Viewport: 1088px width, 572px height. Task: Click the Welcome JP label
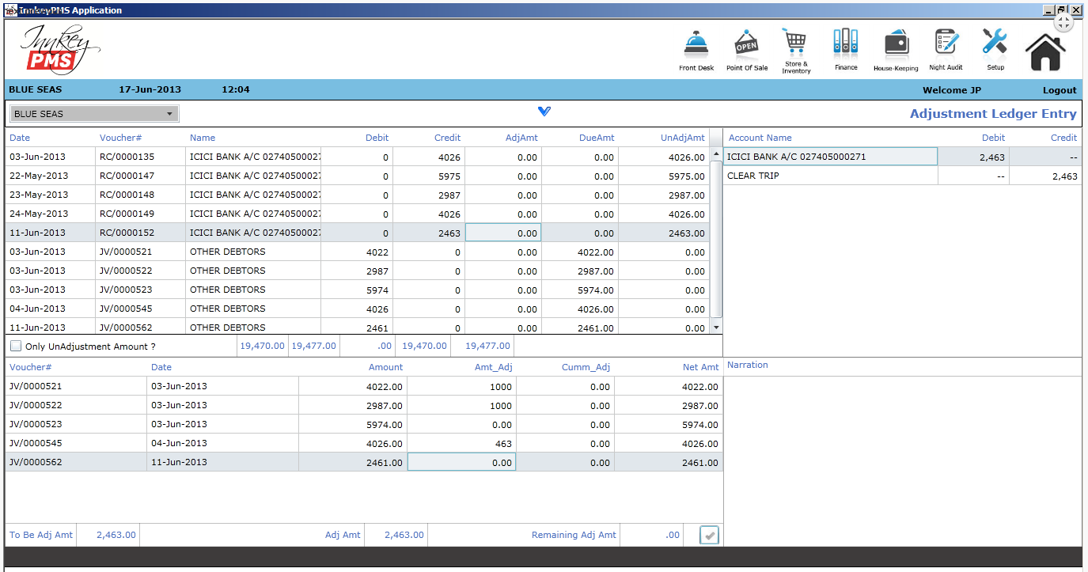click(x=952, y=89)
